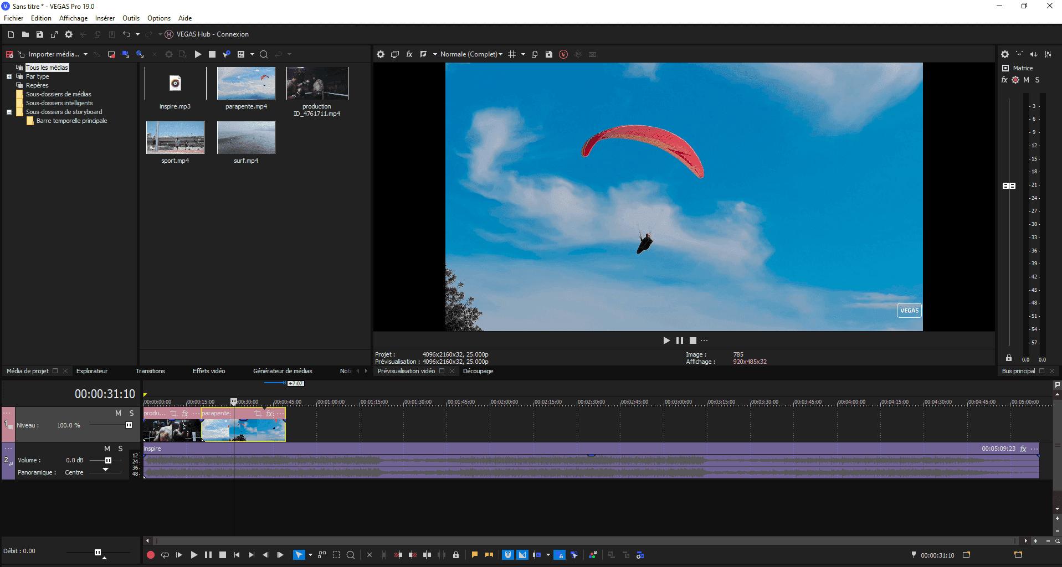Open the Importer média dropdown arrow
The image size is (1062, 567).
tap(85, 54)
